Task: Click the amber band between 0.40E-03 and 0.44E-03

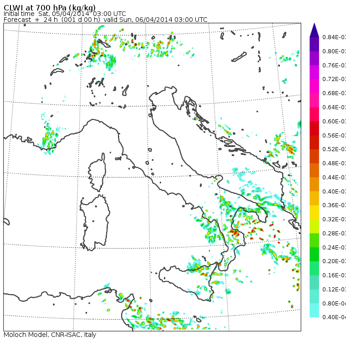Action: (314, 184)
